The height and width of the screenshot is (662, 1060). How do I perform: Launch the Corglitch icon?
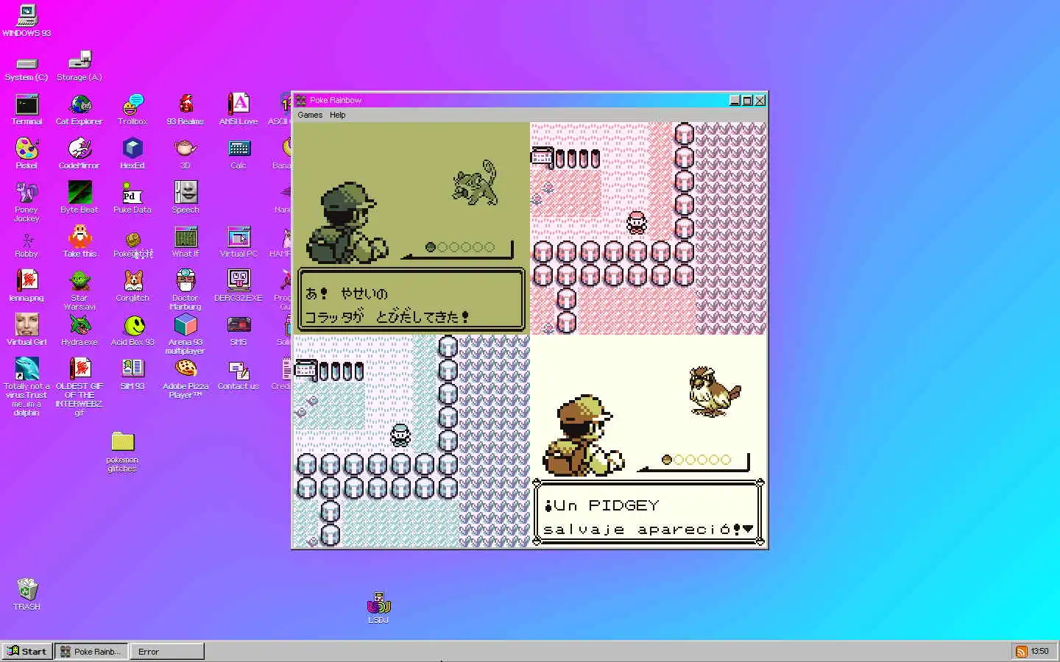point(132,287)
